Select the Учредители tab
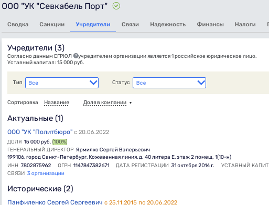The image size is (269, 205). click(x=93, y=24)
